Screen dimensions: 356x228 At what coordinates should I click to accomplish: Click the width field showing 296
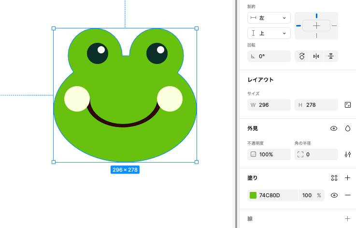(x=269, y=105)
